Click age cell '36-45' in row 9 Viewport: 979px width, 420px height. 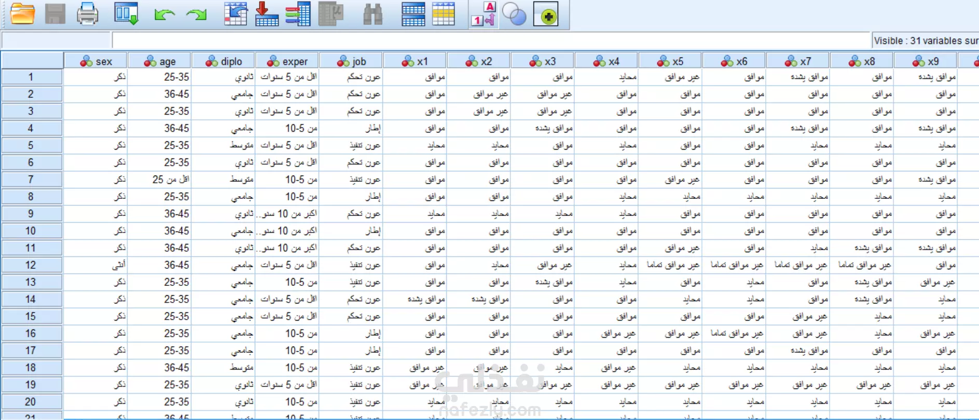[x=160, y=213]
